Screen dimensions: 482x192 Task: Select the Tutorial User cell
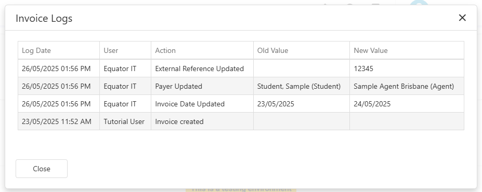125,121
